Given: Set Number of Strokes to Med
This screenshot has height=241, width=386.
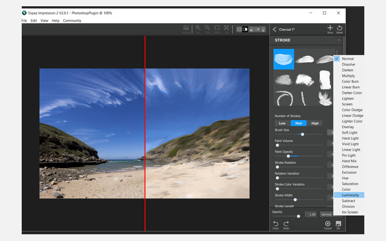Looking at the screenshot, I should [299, 123].
